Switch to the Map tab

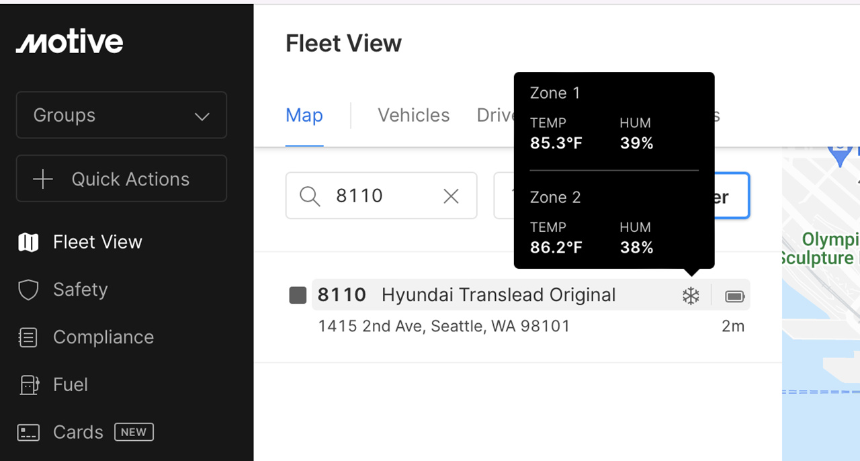[x=304, y=116]
